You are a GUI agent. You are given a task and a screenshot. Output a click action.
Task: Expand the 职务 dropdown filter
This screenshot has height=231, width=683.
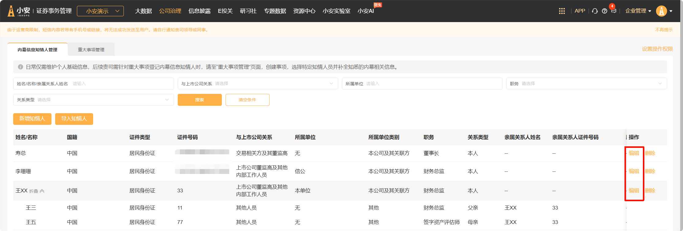(x=586, y=83)
